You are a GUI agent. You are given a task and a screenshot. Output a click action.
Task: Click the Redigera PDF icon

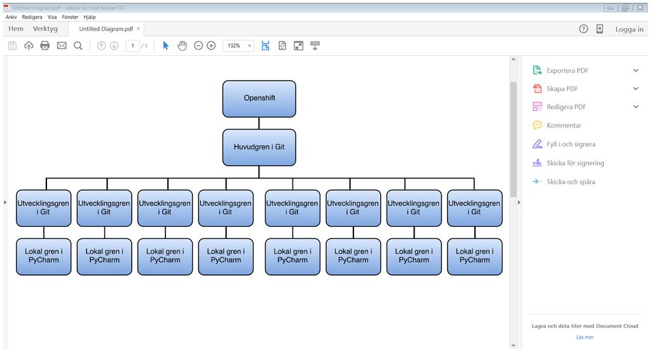coord(537,107)
